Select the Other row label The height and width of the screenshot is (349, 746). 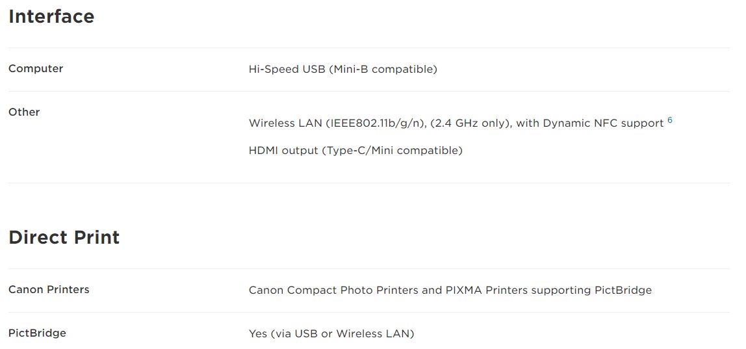click(24, 112)
